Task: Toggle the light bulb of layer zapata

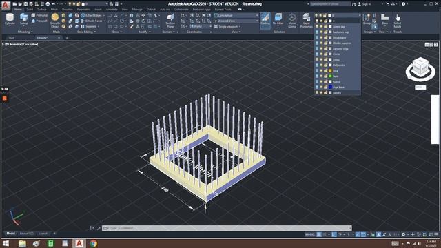Action: pos(317,92)
